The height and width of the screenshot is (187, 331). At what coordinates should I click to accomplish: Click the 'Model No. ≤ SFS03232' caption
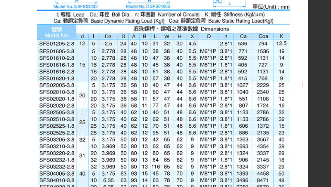[76, 6]
